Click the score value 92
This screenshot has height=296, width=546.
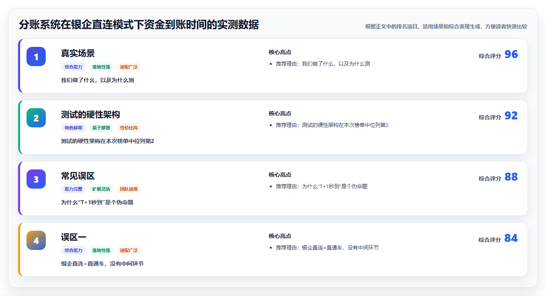(x=511, y=116)
